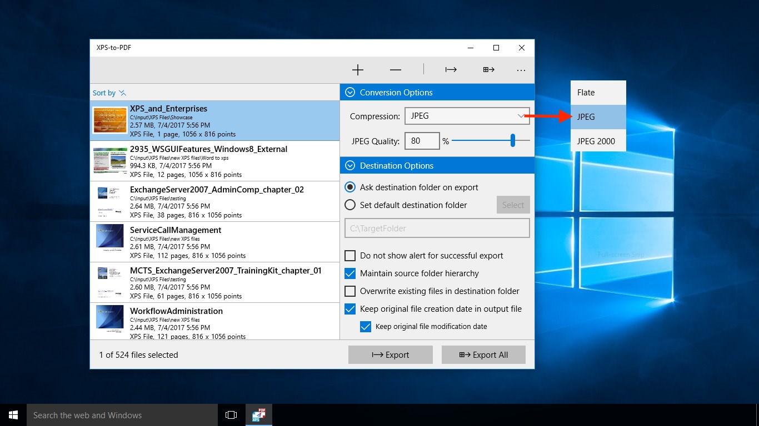759x426 pixels.
Task: Click the minus icon to remove file
Action: [x=395, y=70]
